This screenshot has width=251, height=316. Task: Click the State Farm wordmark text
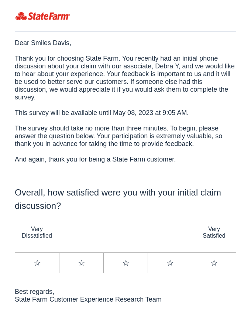point(49,16)
